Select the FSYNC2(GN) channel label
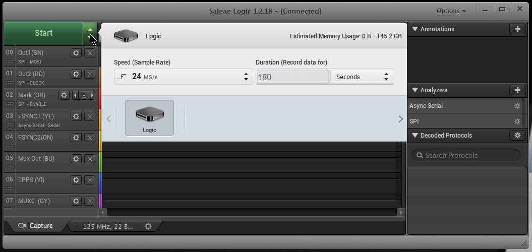The height and width of the screenshot is (252, 532). 35,138
